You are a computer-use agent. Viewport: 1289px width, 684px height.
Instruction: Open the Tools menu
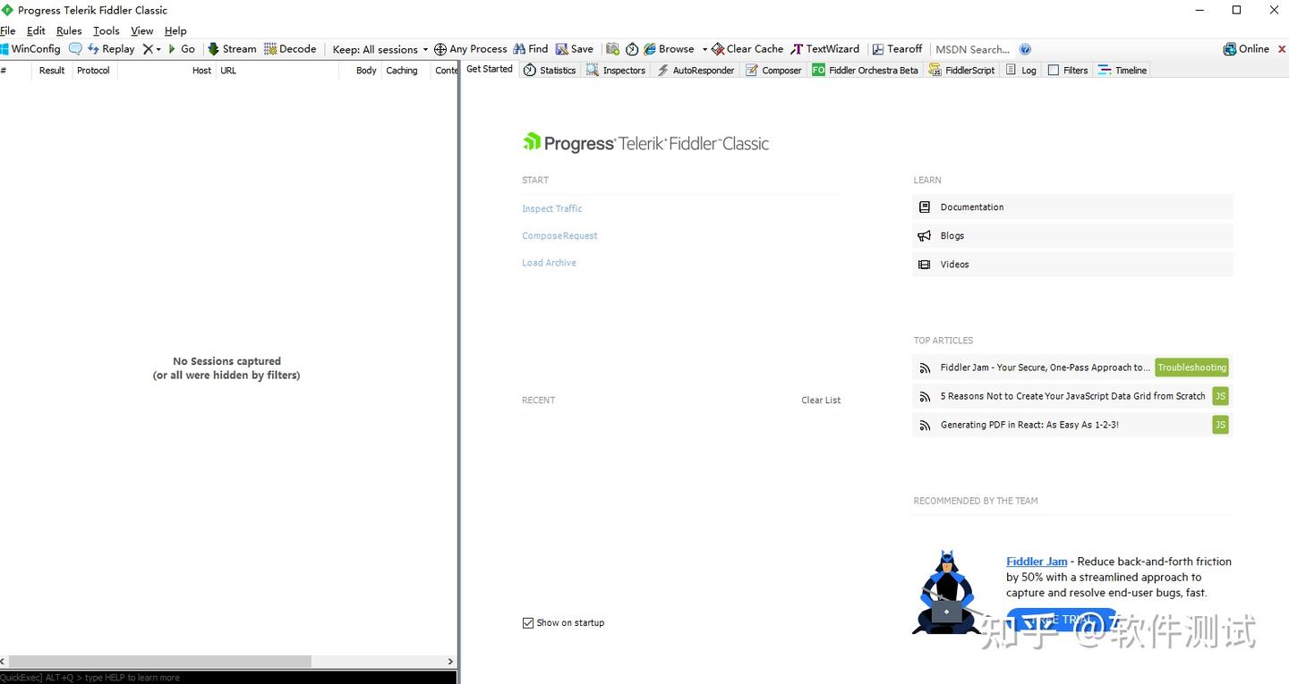point(107,30)
